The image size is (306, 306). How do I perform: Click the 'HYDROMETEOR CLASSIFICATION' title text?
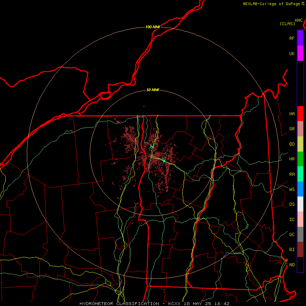tap(119, 304)
